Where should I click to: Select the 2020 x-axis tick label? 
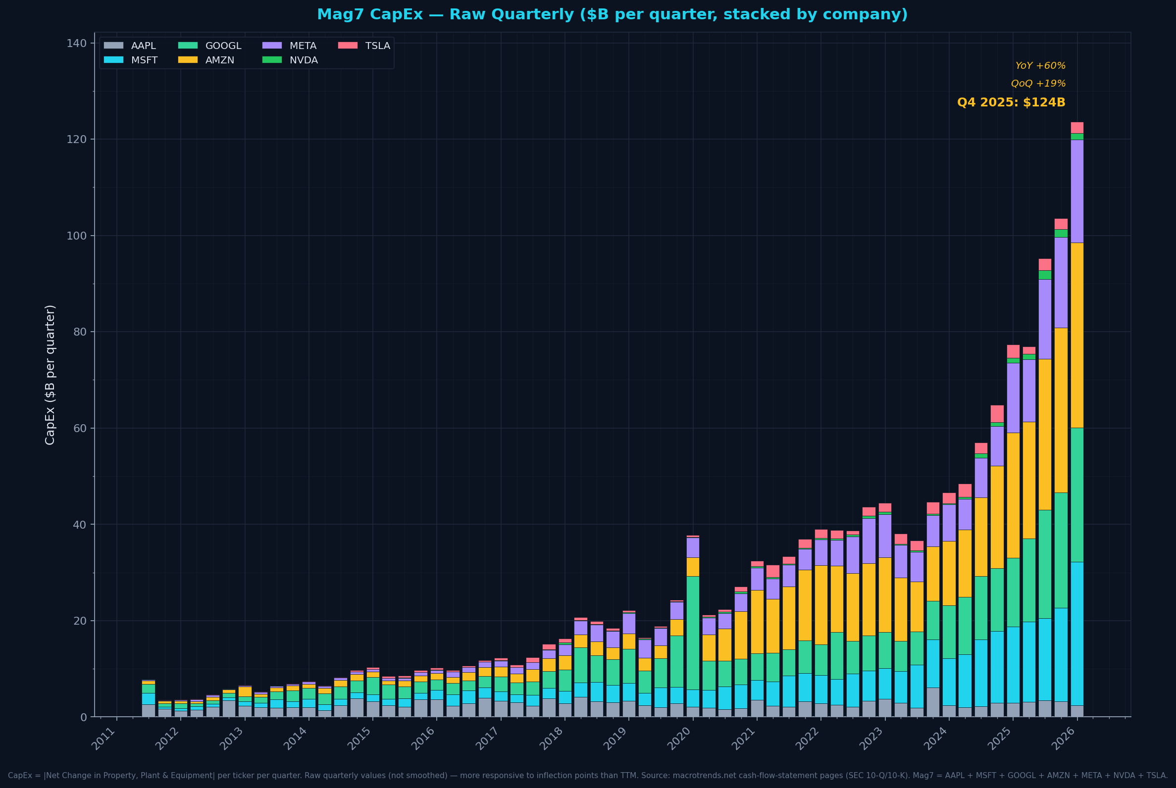679,738
